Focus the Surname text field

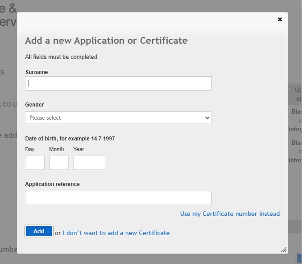click(x=118, y=83)
